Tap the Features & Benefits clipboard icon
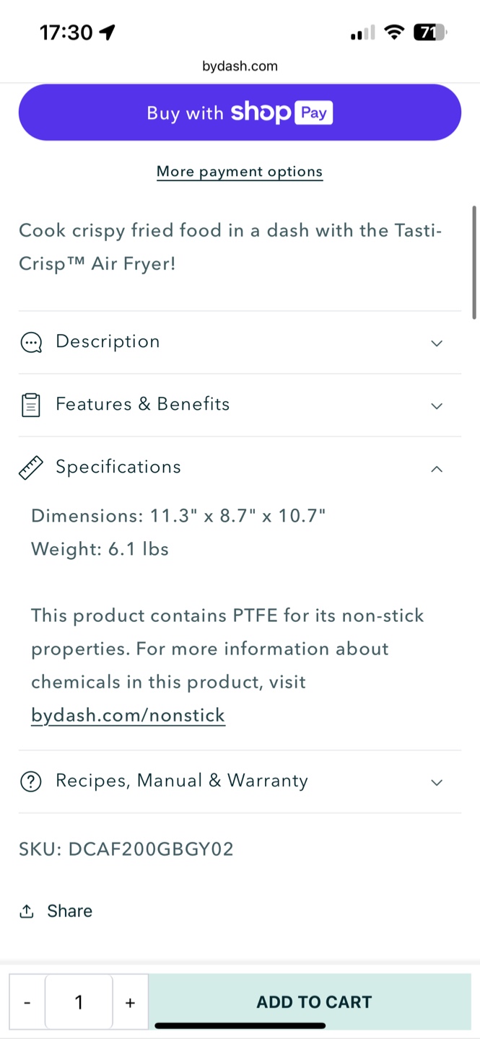The image size is (480, 1039). (31, 405)
